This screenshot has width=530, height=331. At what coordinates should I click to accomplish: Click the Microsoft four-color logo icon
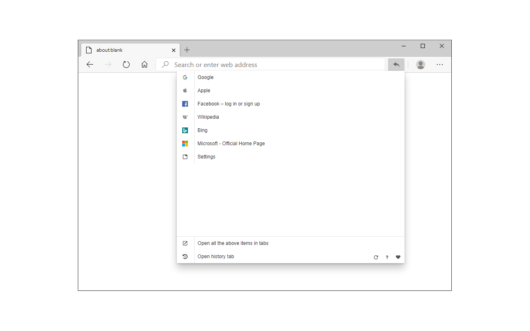tap(185, 144)
